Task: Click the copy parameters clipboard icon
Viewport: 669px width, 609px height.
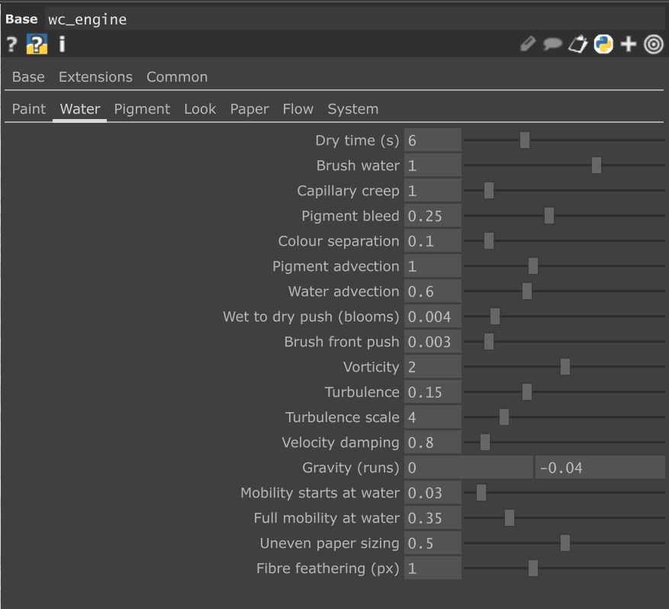Action: point(577,44)
